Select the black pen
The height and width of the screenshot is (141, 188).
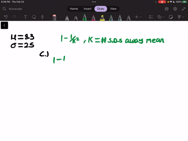[76, 18]
